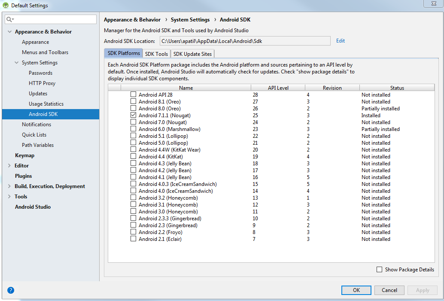This screenshot has width=444, height=301.
Task: Sort by the Name column header
Action: (x=186, y=88)
